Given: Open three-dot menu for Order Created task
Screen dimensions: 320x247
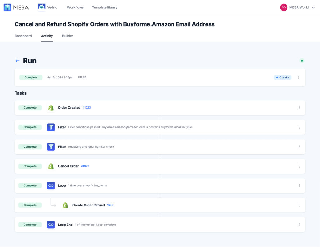Looking at the screenshot, I should click(x=299, y=107).
